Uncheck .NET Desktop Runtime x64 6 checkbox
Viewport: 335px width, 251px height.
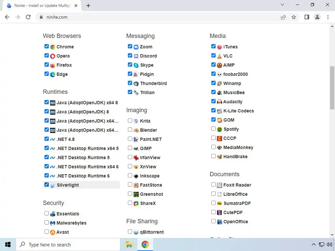click(46, 166)
